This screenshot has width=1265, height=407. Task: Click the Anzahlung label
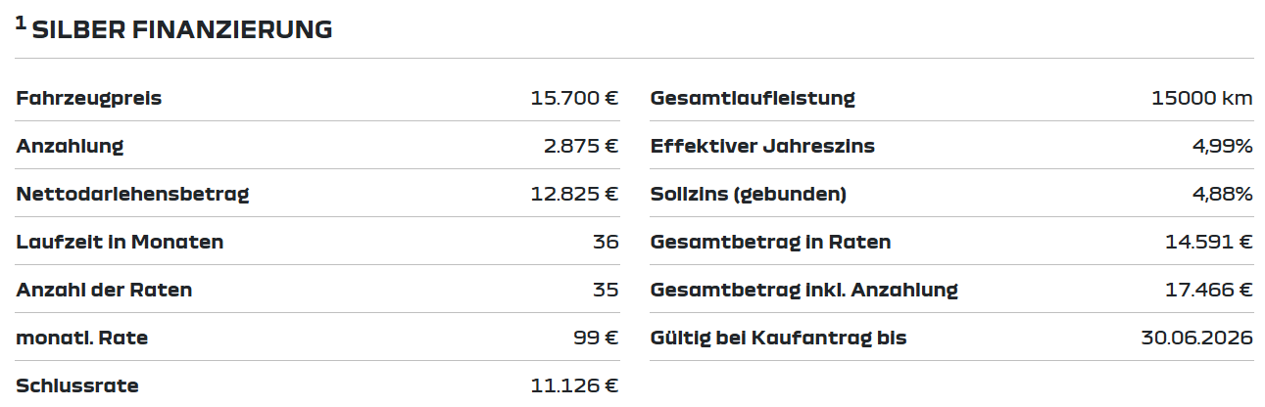[x=71, y=146]
